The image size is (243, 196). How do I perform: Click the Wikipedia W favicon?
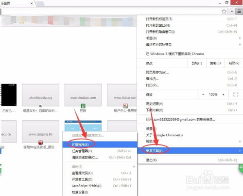[40, 106]
